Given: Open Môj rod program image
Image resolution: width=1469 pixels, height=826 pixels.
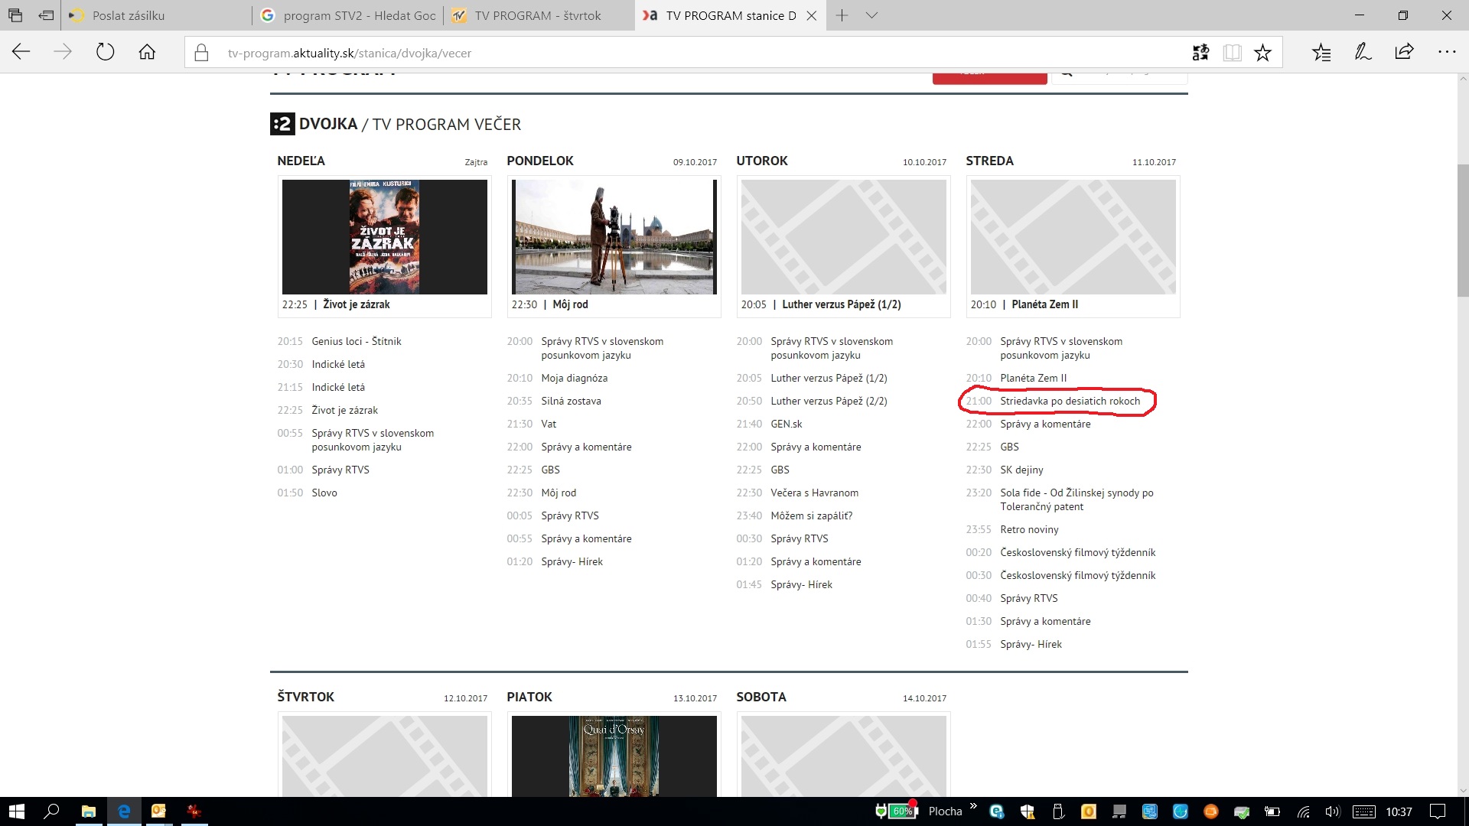Looking at the screenshot, I should pos(614,236).
